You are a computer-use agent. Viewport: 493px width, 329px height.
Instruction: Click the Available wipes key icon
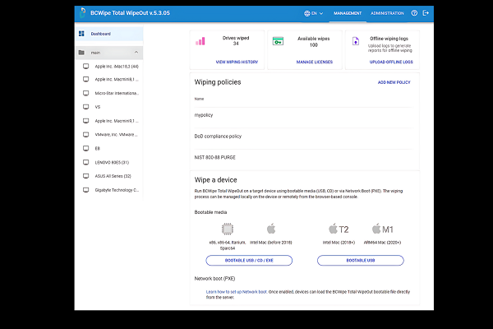tap(278, 41)
